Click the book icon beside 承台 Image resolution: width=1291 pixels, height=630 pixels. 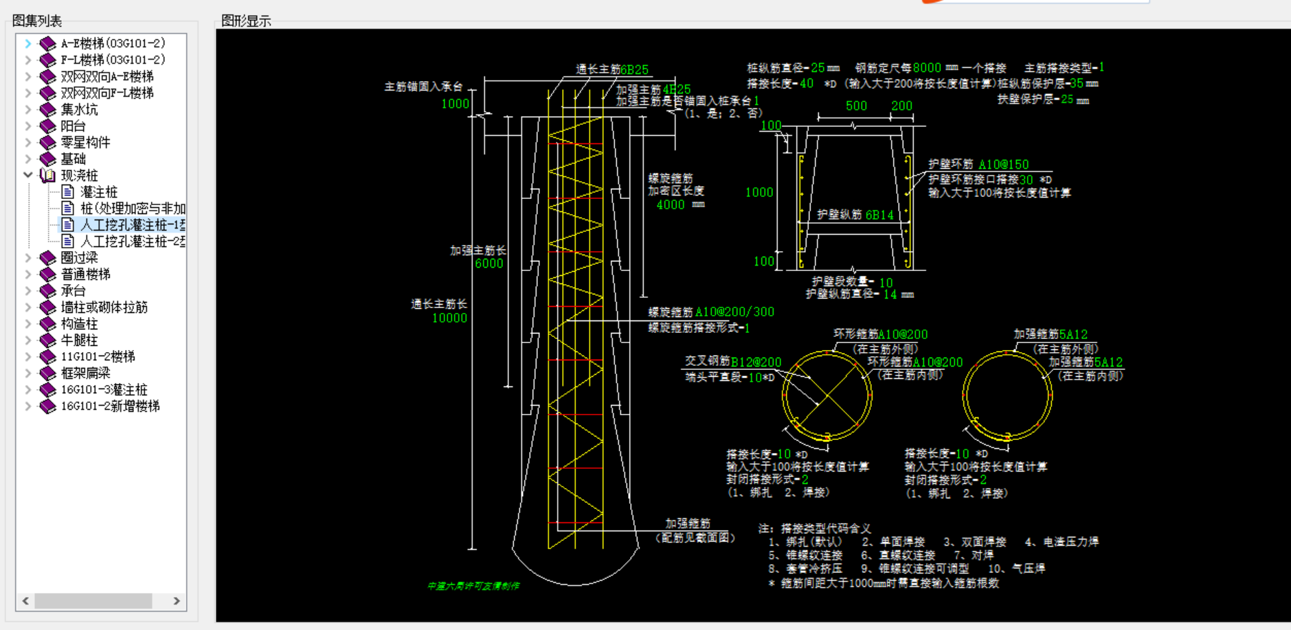click(47, 290)
